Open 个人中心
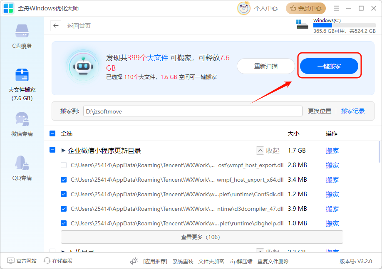Screen dimensions: 382x269 pos(266,8)
